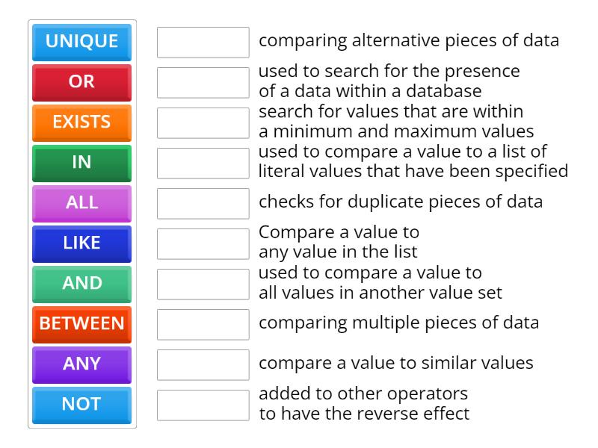The image size is (598, 448).
Task: Pick the BETWEEN keyword tile
Action: coord(81,324)
